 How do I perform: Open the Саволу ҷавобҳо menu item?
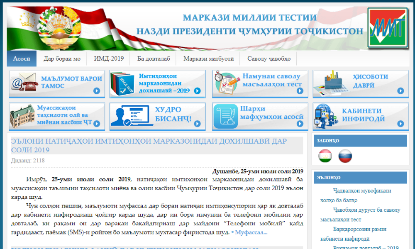pyautogui.click(x=269, y=59)
